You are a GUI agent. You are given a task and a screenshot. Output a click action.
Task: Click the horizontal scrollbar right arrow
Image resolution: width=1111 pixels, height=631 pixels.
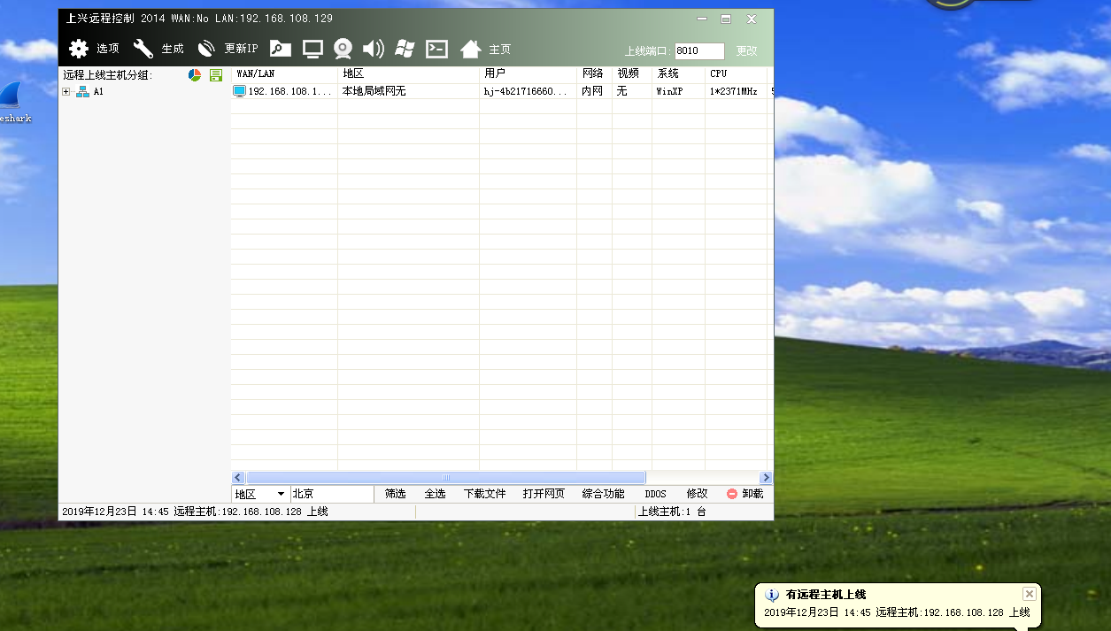(x=766, y=478)
